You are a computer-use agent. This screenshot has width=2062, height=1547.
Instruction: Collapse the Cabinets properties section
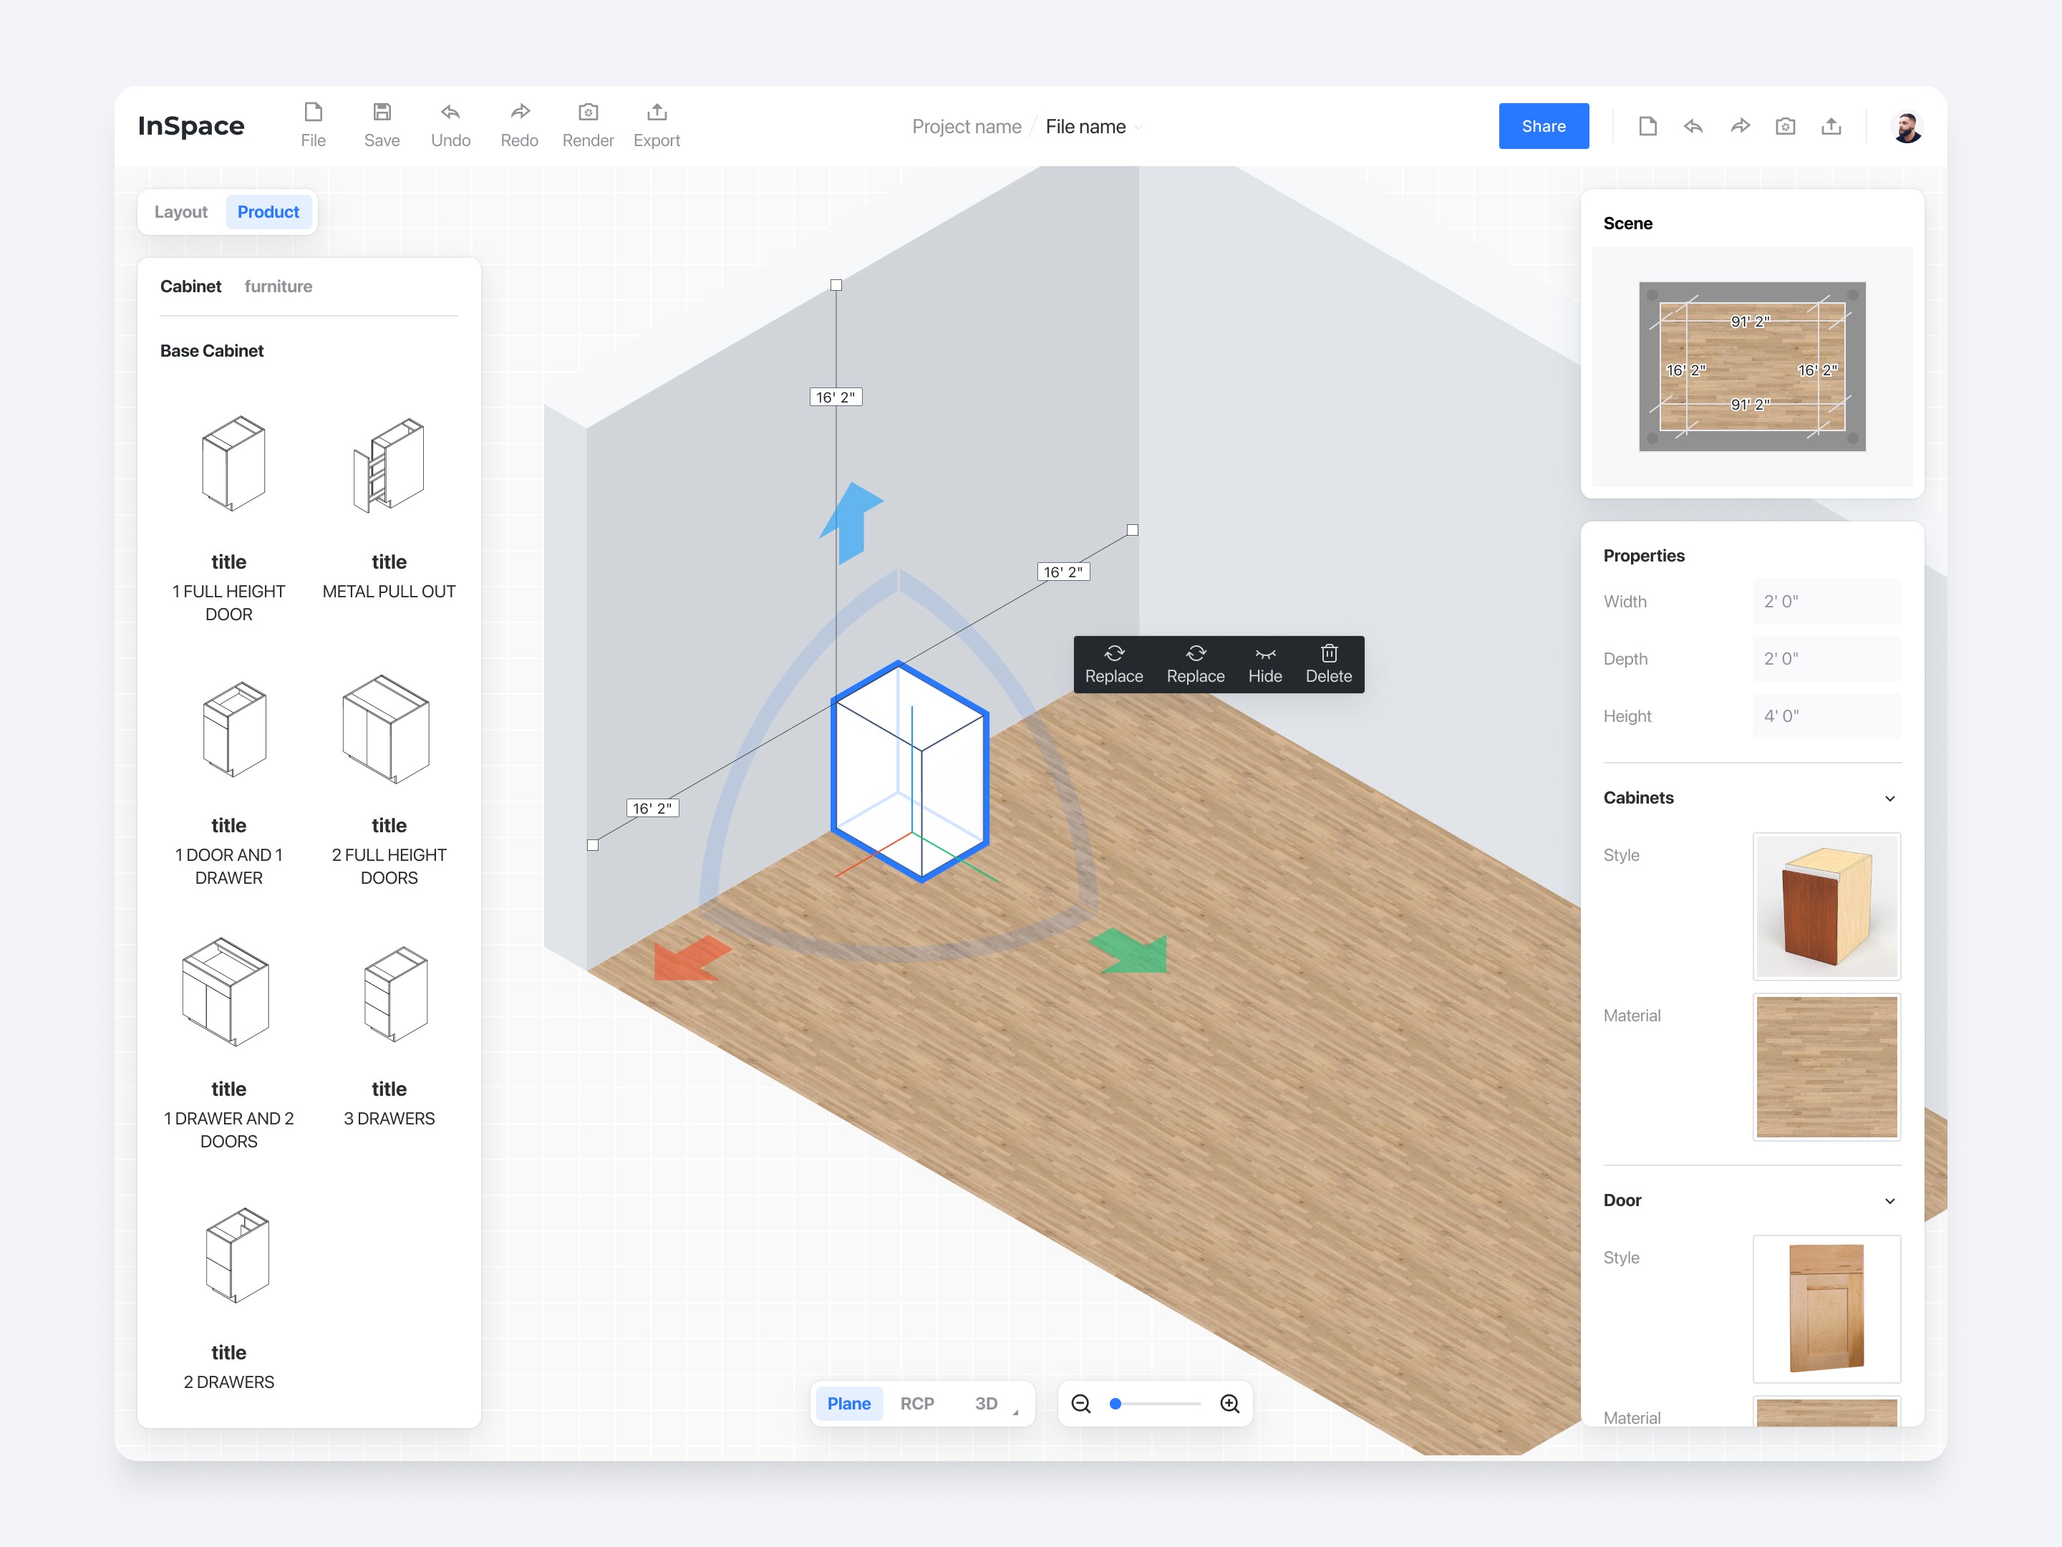[x=1889, y=799]
